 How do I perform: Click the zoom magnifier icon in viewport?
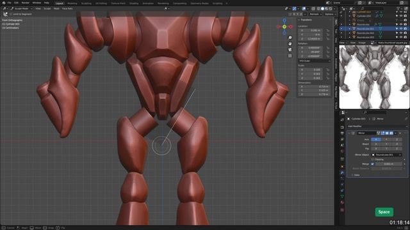tap(290, 38)
